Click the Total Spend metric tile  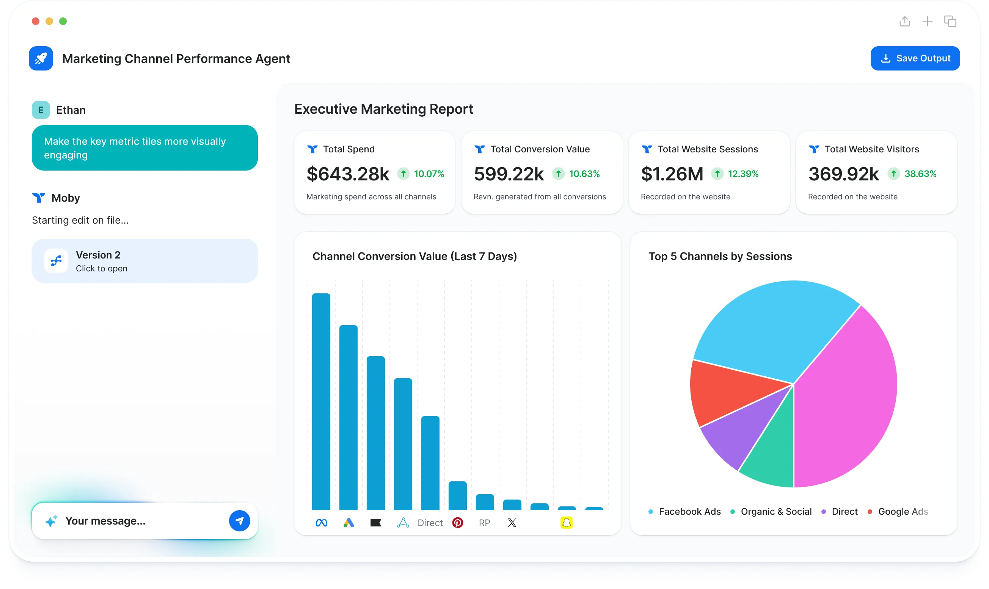pyautogui.click(x=374, y=173)
